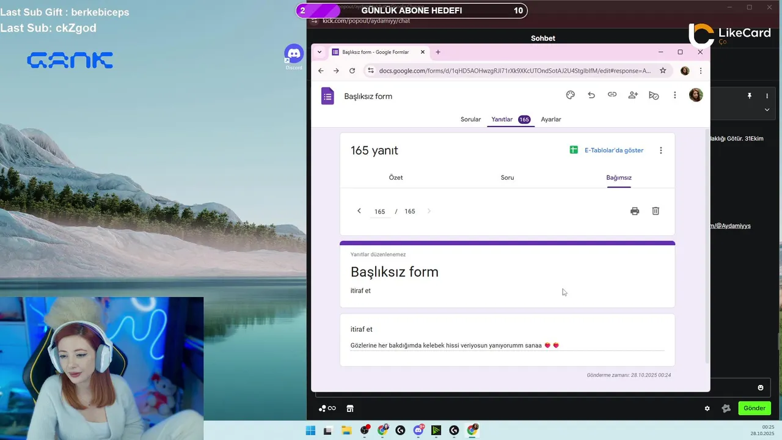Open the Windows Start menu
Image resolution: width=782 pixels, height=440 pixels.
[310, 430]
